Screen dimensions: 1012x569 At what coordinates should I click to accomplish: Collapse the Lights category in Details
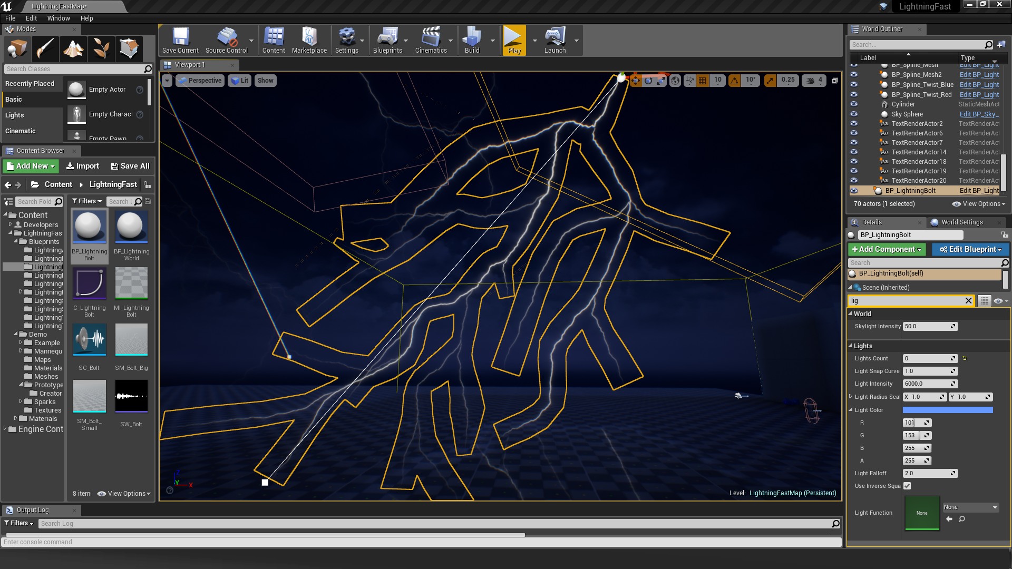point(850,346)
